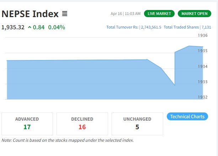Click the NEPSE Index heading
This screenshot has height=156, width=218.
coord(30,14)
